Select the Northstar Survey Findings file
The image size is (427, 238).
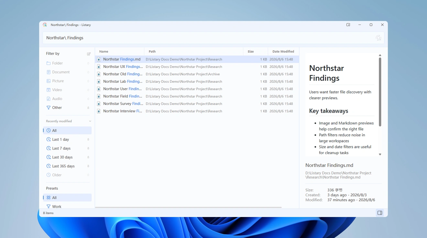pos(197,104)
